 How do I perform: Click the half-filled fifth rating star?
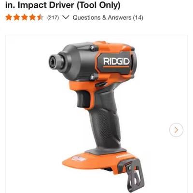tap(40, 17)
